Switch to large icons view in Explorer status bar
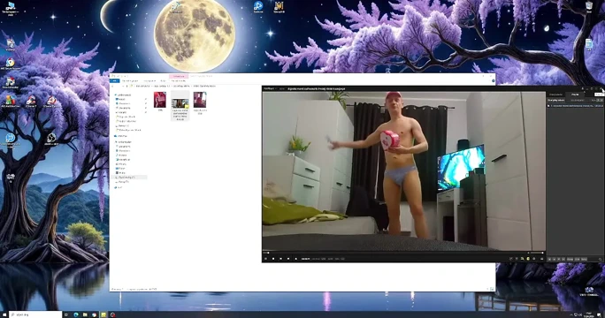 (x=493, y=289)
